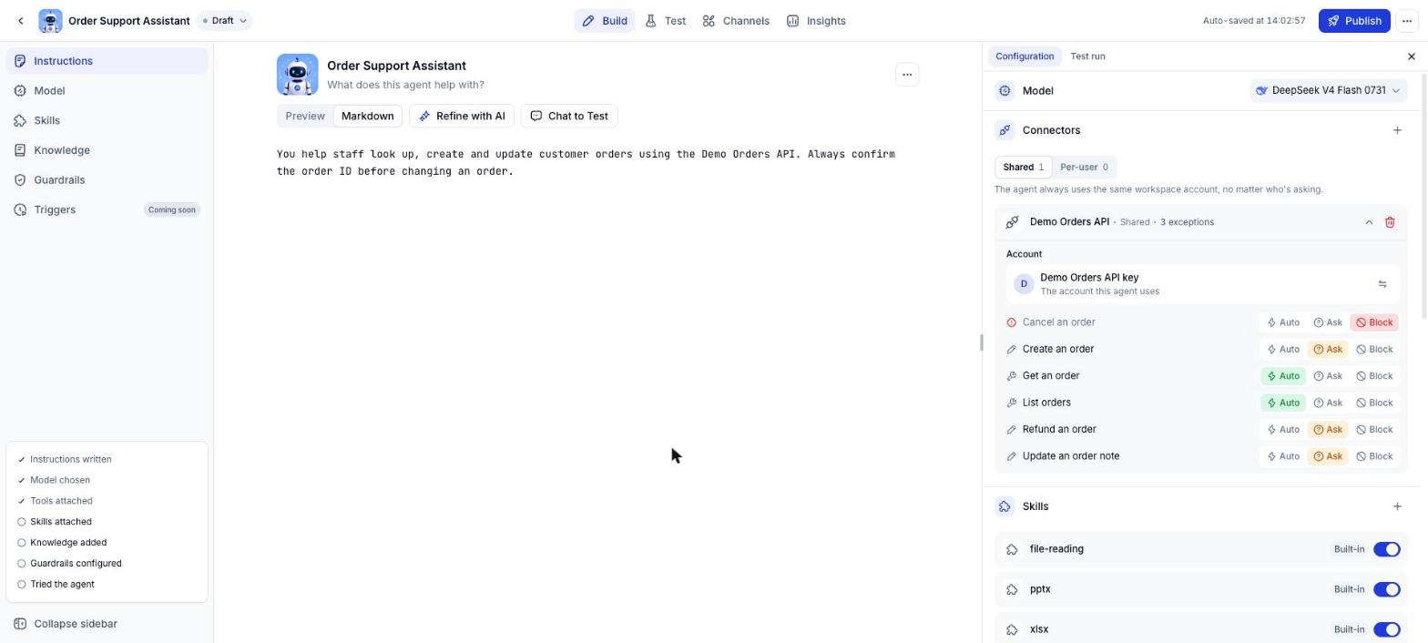Set List orders to Block

[1374, 403]
